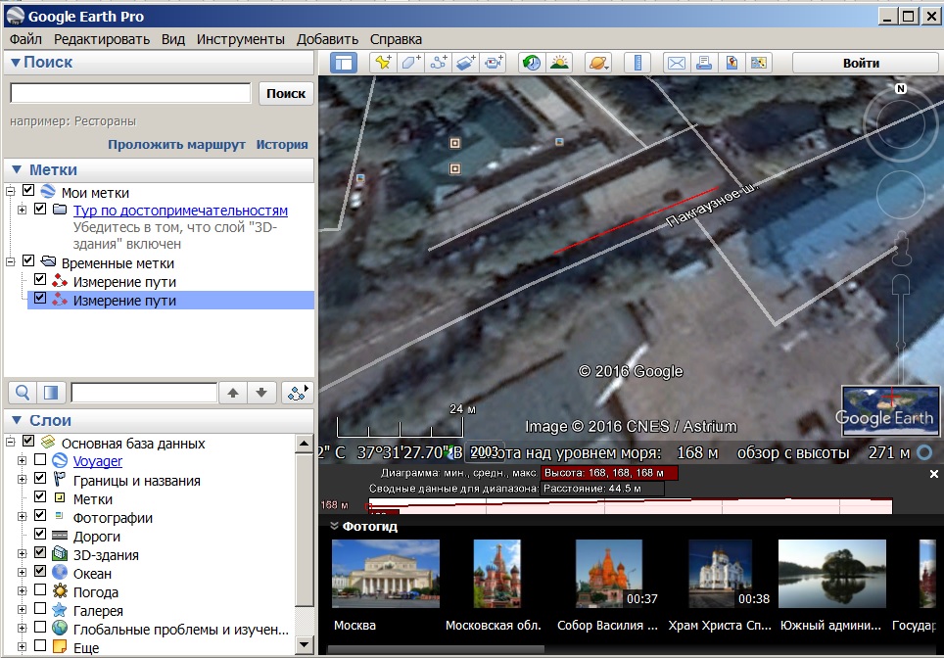Toggle the sunlight display icon
Image resolution: width=944 pixels, height=658 pixels.
click(559, 63)
